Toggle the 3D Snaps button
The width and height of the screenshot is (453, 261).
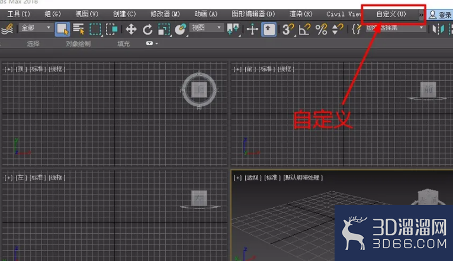click(288, 29)
